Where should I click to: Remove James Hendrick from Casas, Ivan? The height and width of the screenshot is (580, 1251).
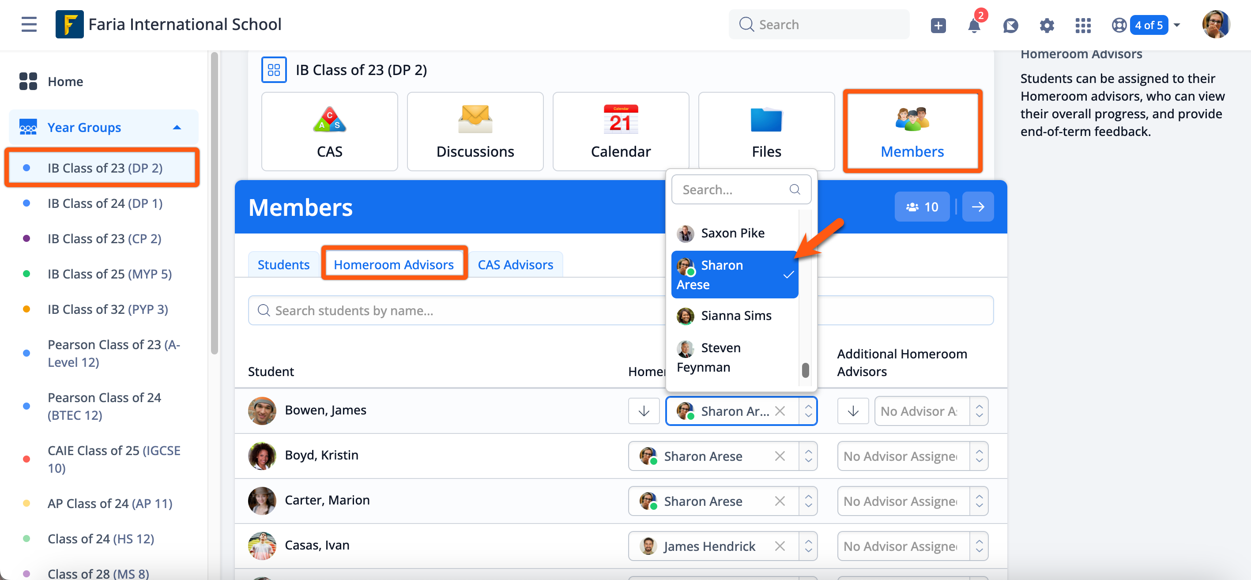tap(780, 546)
